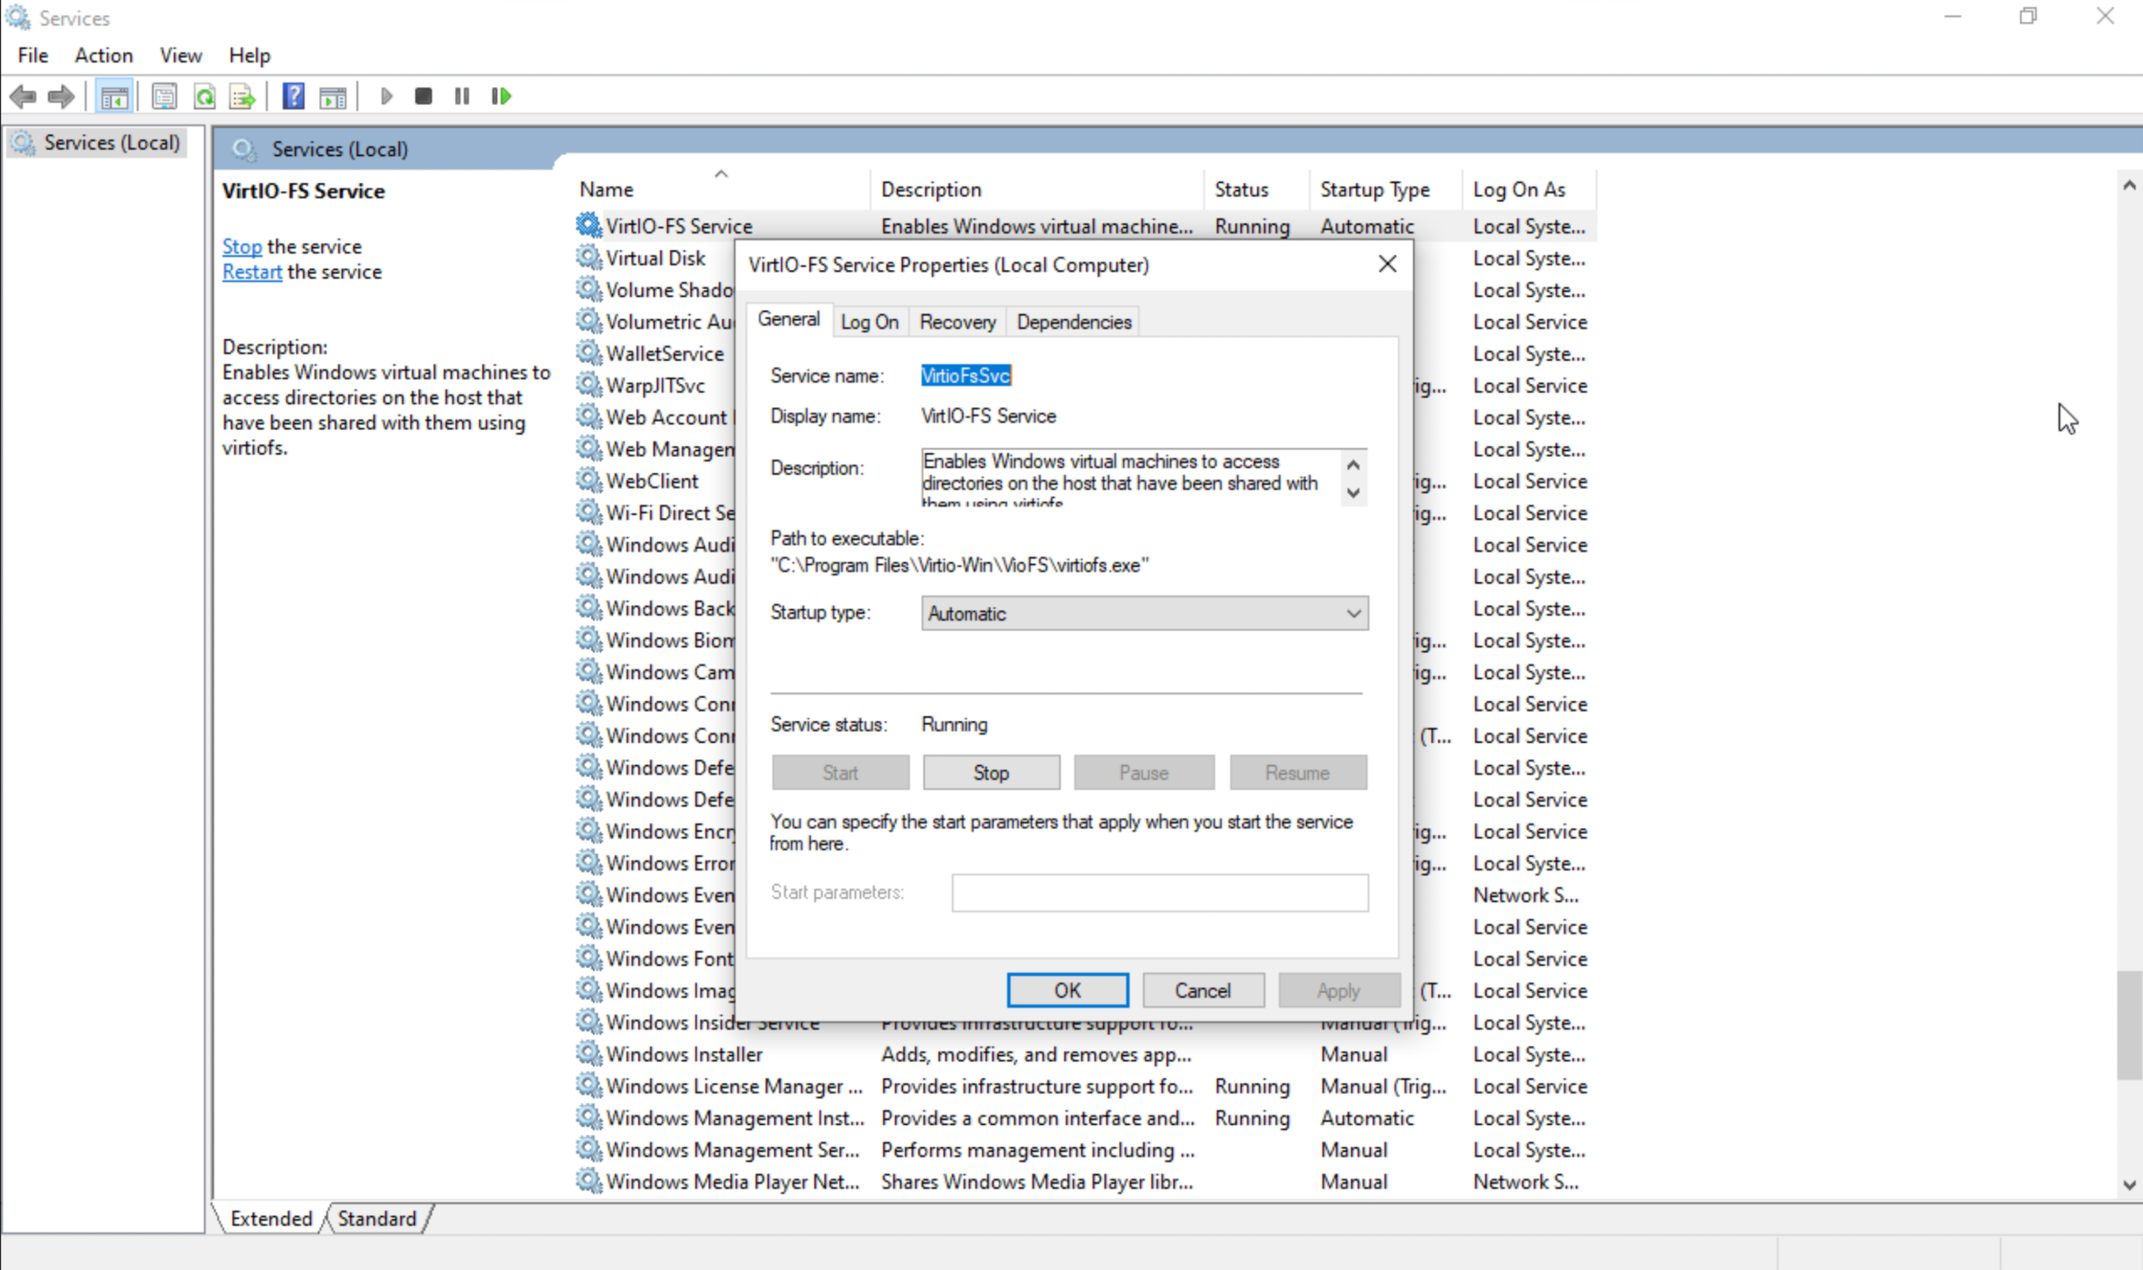Image resolution: width=2143 pixels, height=1270 pixels.
Task: Refresh the services list via the toolbar icon
Action: point(206,96)
